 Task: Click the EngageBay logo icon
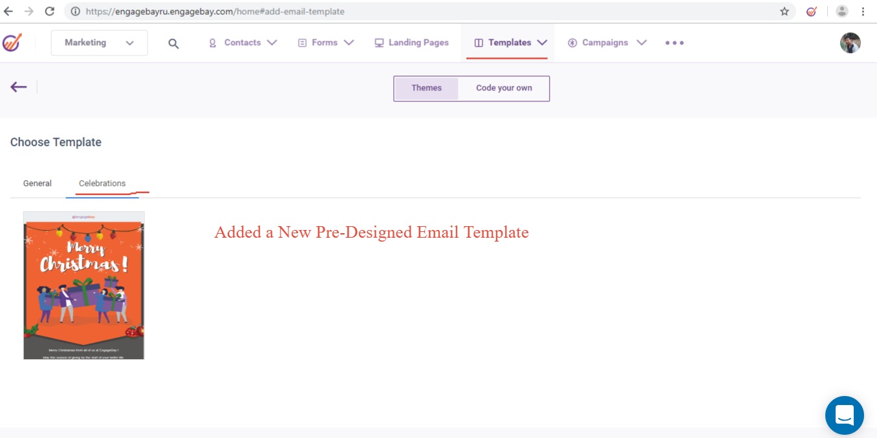(x=12, y=43)
